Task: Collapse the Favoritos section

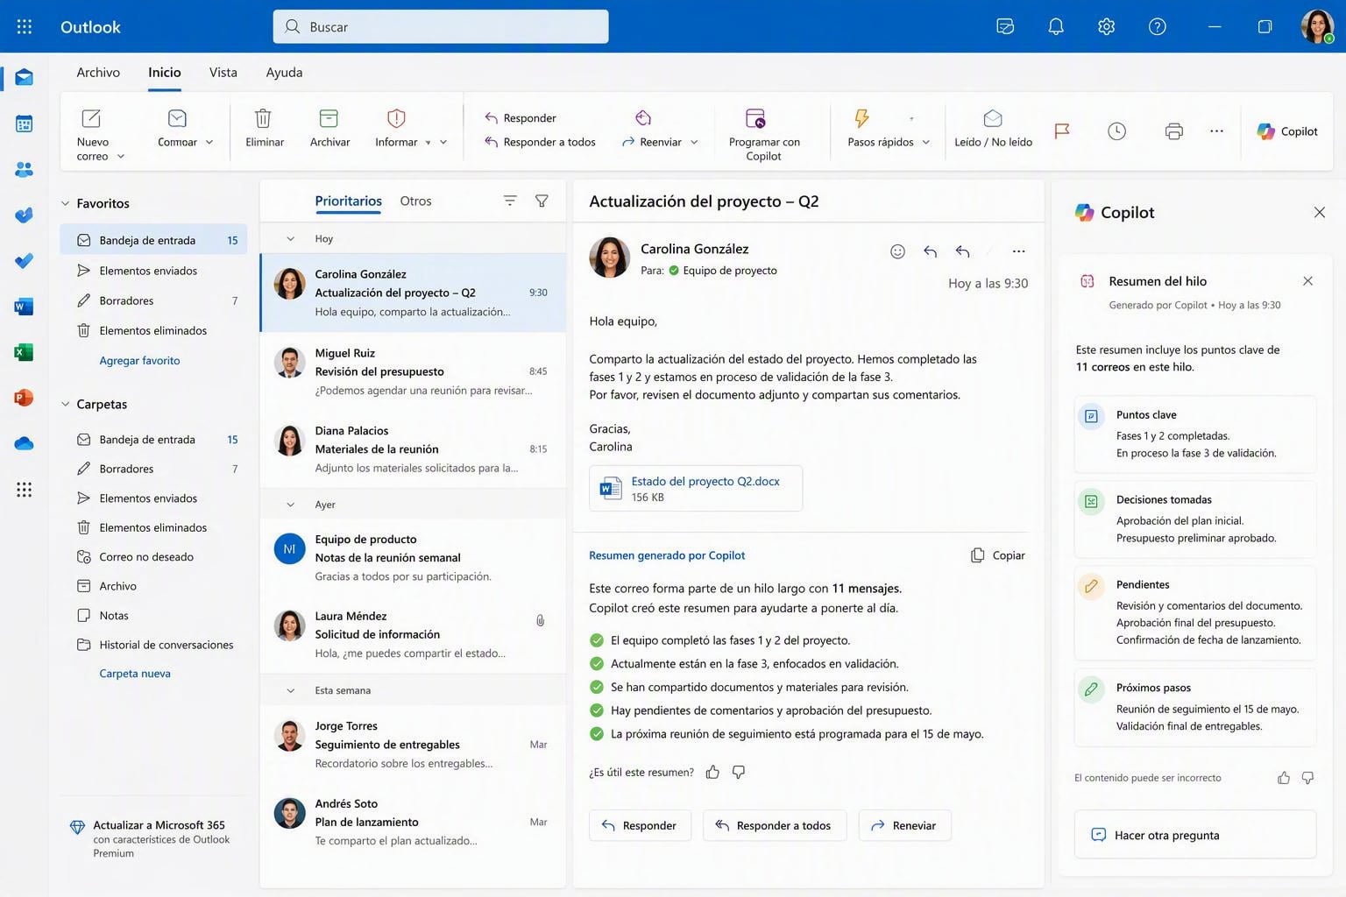Action: (65, 203)
